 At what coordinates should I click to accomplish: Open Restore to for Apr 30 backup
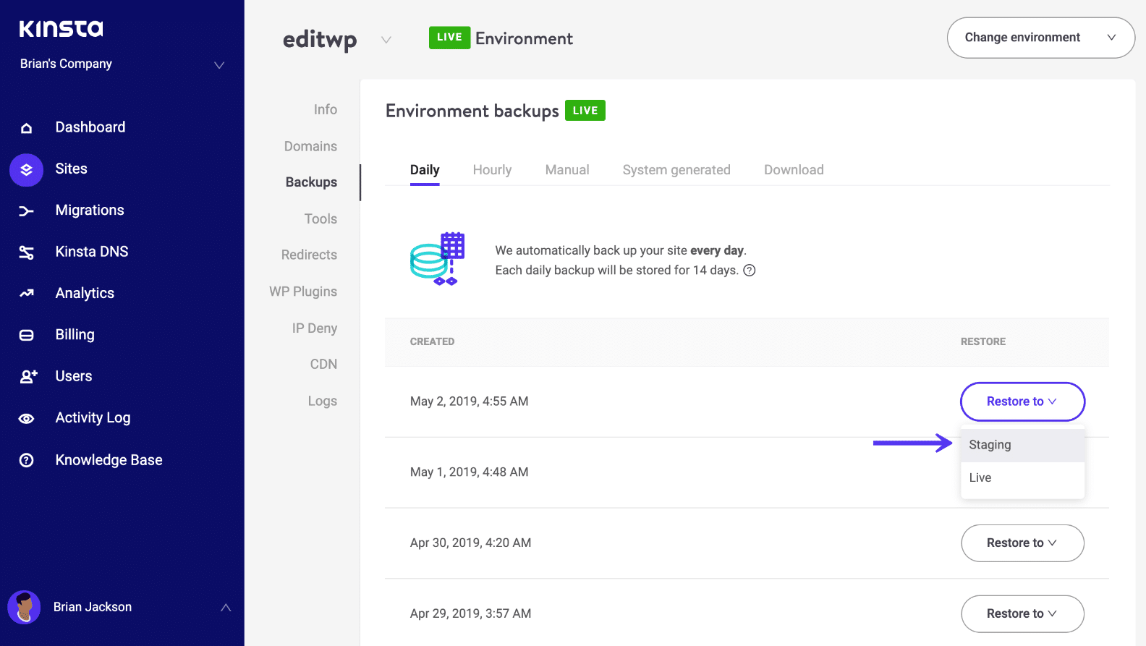click(1022, 543)
